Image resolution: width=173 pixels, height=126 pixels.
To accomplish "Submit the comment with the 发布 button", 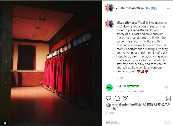I will click(167, 123).
